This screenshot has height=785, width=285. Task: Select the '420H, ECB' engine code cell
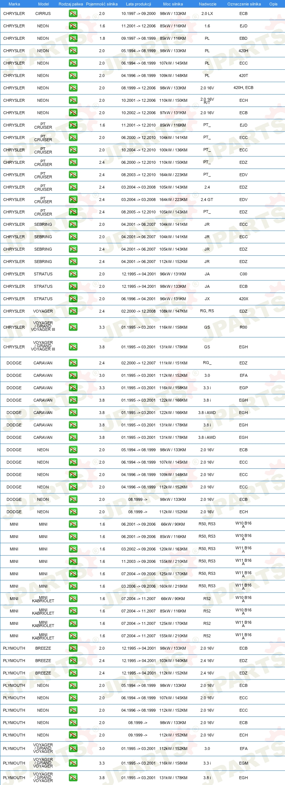243,88
